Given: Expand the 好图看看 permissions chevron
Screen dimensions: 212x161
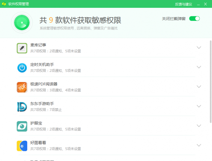Looking at the screenshot, I should [x=199, y=145].
